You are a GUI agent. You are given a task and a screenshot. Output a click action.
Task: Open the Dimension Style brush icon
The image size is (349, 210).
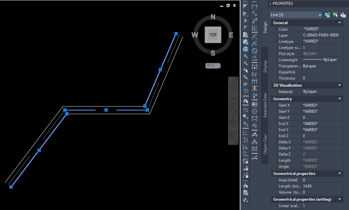coord(254,158)
